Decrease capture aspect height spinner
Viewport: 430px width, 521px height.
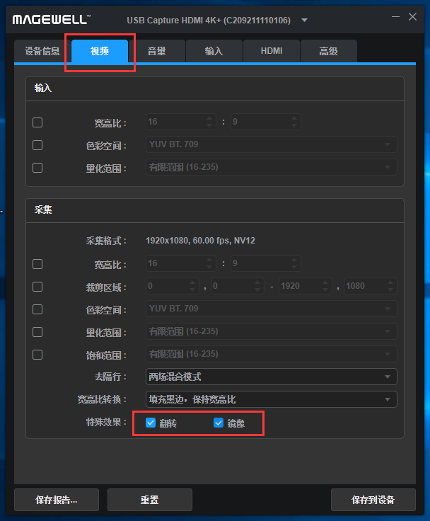[x=294, y=267]
